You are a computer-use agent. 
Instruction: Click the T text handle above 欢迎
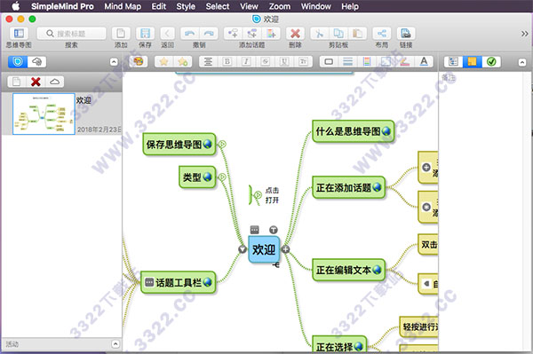274,230
